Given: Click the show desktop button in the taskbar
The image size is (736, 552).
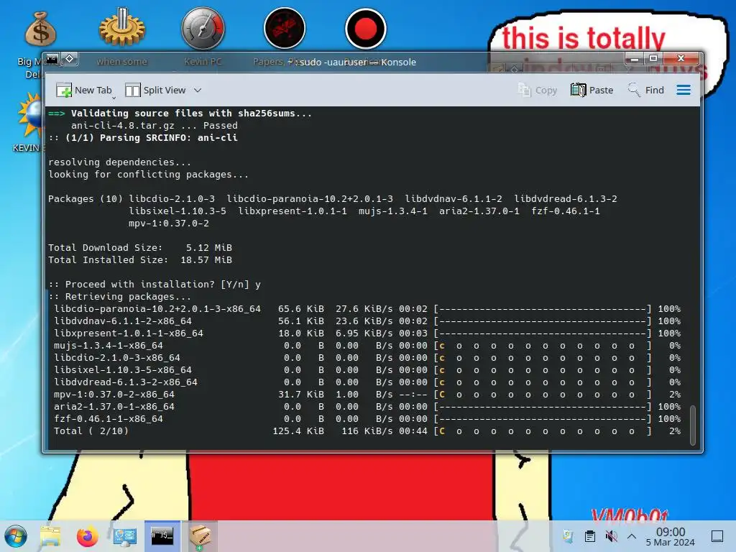Looking at the screenshot, I should (717, 536).
